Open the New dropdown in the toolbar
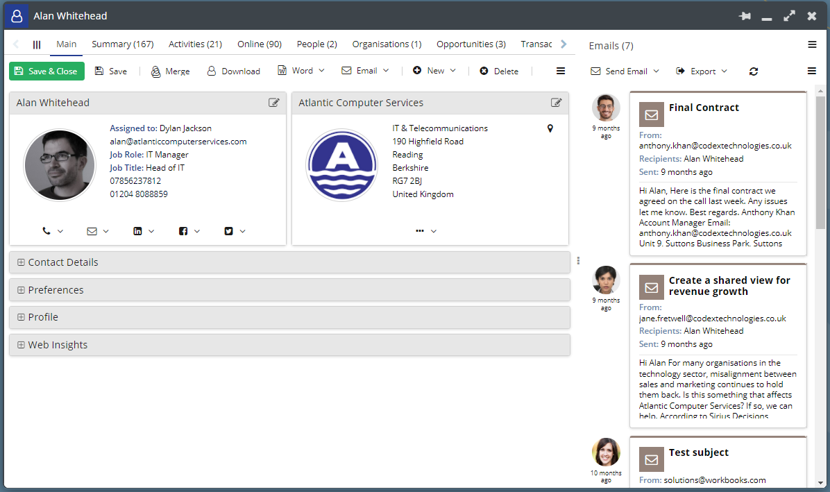 pyautogui.click(x=434, y=71)
